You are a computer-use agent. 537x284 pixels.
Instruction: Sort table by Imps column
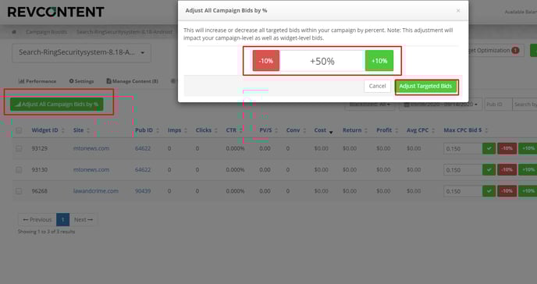coord(177,130)
